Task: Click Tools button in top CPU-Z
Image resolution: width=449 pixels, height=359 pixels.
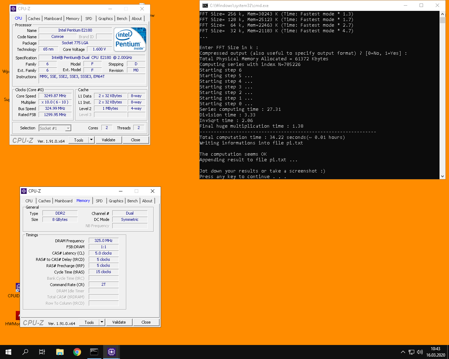Action: pyautogui.click(x=79, y=140)
